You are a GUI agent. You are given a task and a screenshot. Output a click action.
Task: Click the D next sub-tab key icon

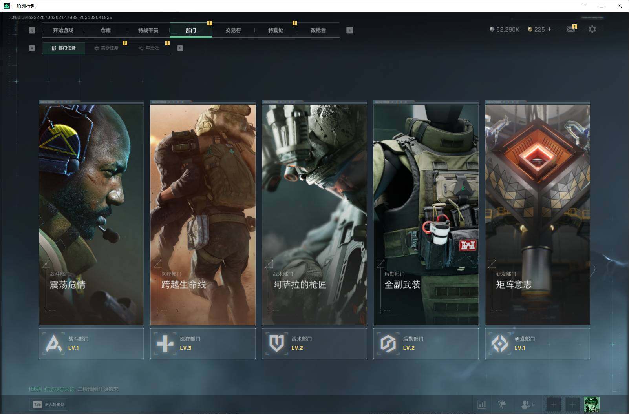point(180,48)
